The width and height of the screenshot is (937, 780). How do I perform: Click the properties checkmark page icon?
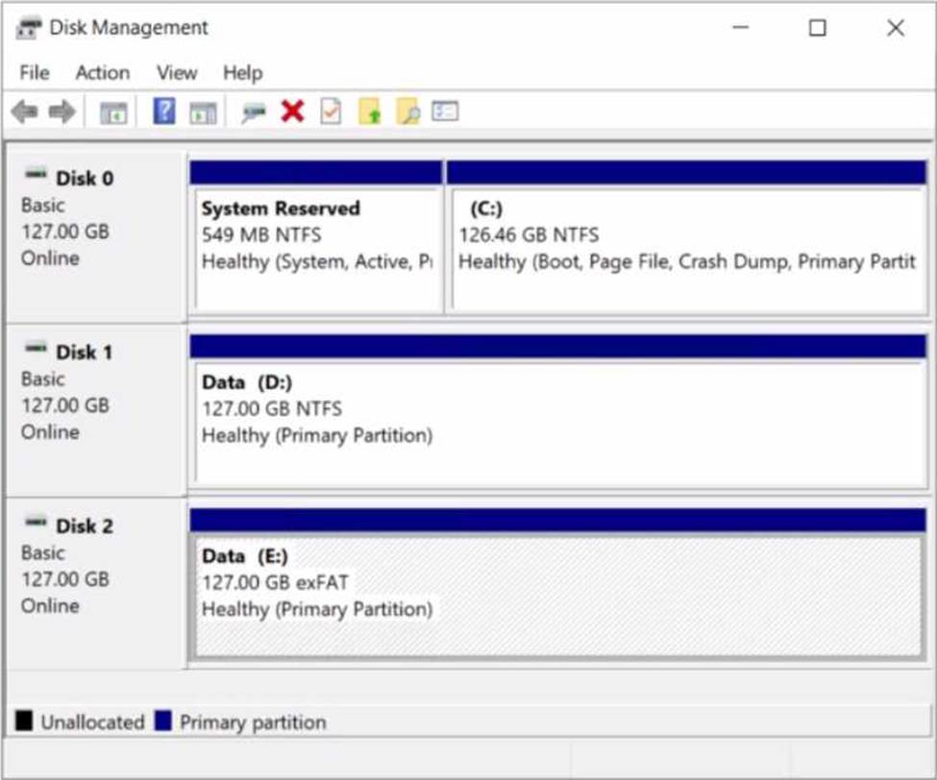pos(331,112)
